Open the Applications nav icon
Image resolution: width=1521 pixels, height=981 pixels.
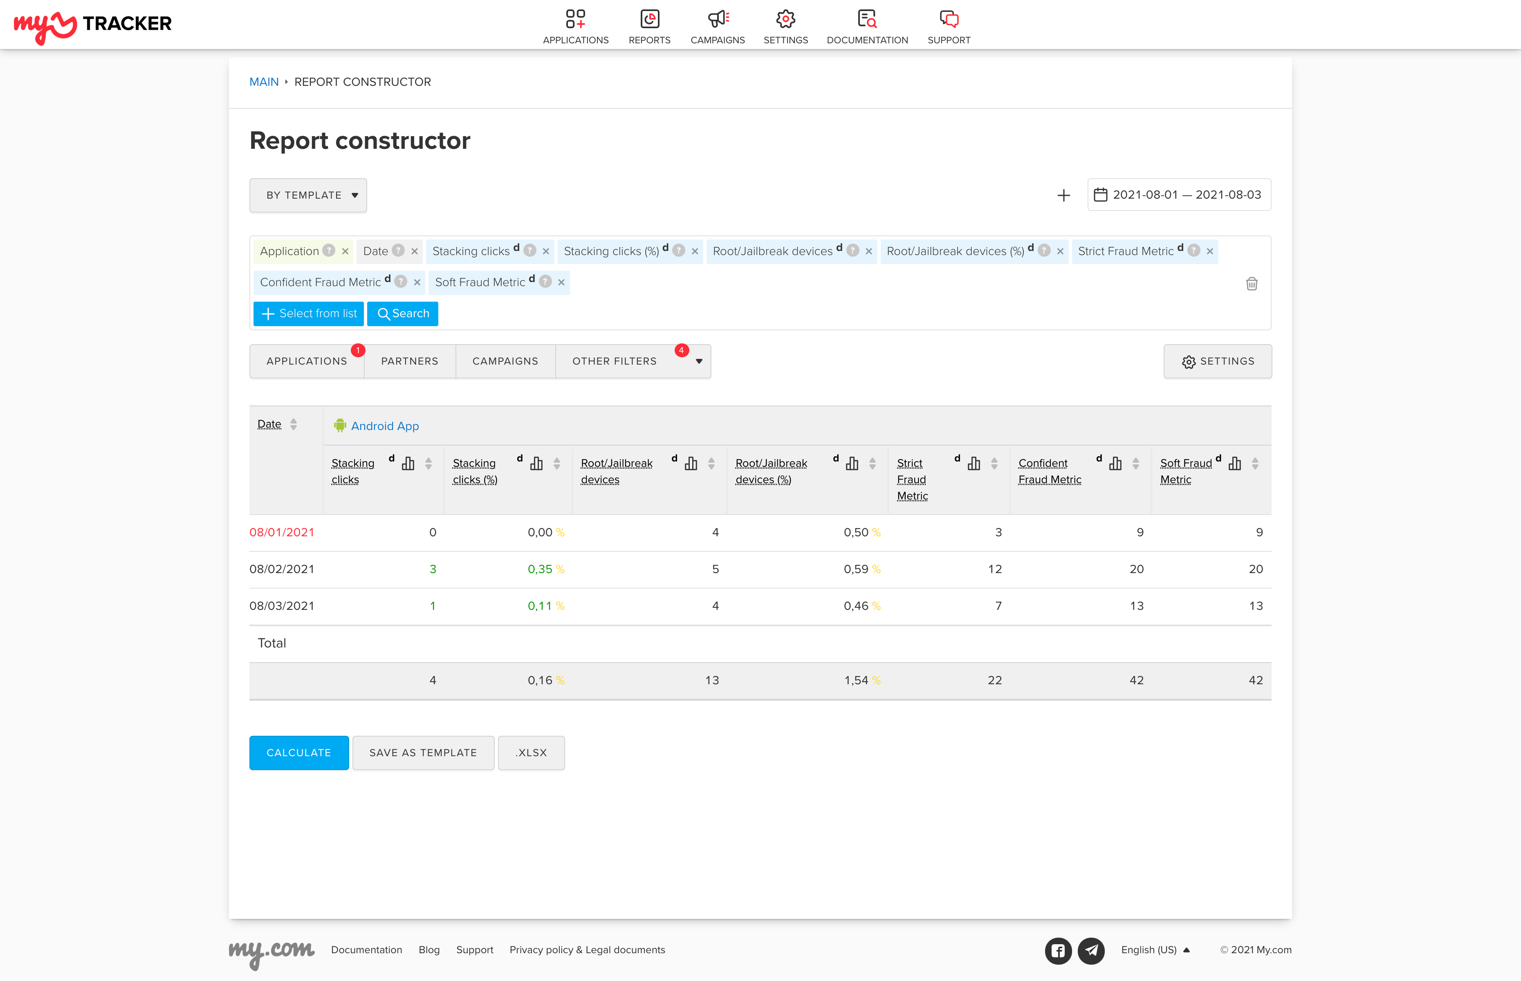(575, 19)
